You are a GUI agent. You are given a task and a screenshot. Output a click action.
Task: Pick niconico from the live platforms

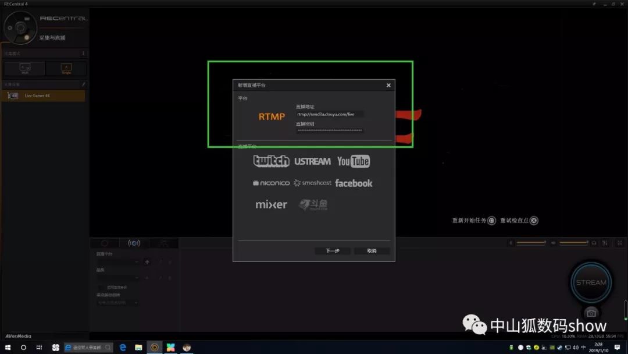(x=271, y=183)
